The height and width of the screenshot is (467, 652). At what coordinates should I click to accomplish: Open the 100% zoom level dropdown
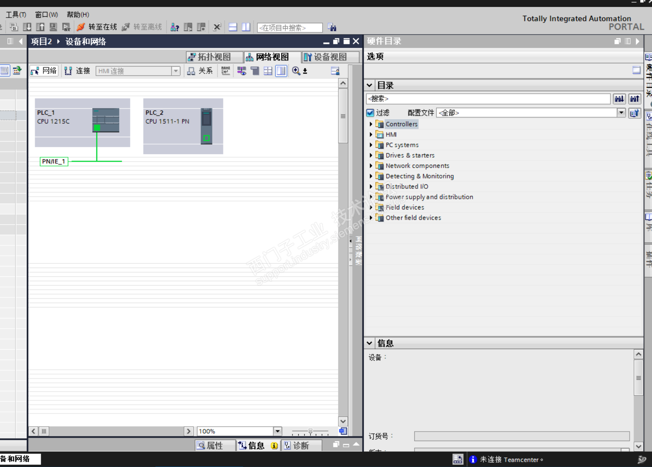tap(277, 432)
